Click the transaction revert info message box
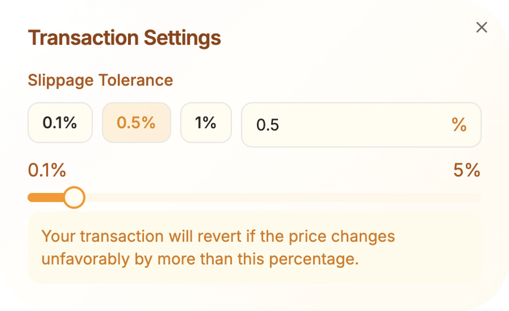This screenshot has height=311, width=509. point(254,248)
